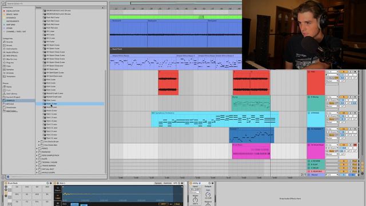
Task: Open the Grooves browser category
Action: tap(10, 73)
